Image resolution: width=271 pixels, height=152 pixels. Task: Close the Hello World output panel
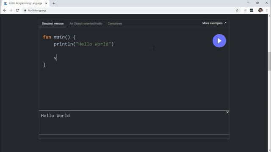(227, 112)
